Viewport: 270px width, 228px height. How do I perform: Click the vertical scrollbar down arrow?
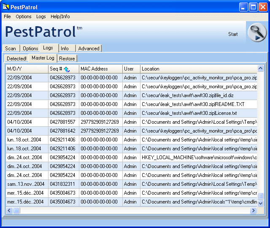pyautogui.click(x=261, y=203)
